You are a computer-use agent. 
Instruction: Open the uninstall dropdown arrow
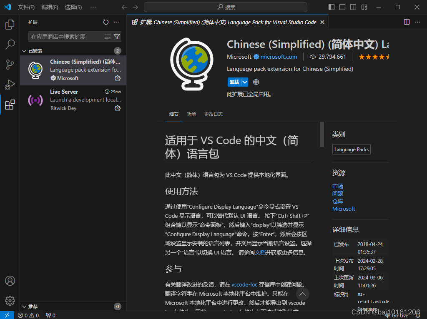[x=245, y=82]
